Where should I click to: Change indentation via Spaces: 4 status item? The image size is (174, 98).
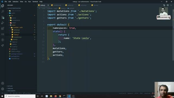(130, 93)
